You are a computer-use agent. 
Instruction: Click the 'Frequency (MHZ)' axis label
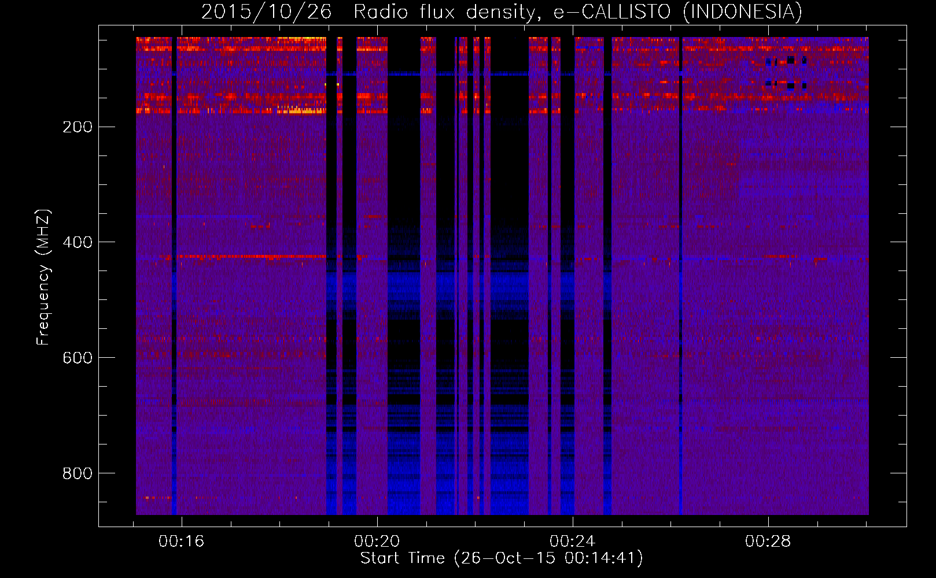pos(43,277)
